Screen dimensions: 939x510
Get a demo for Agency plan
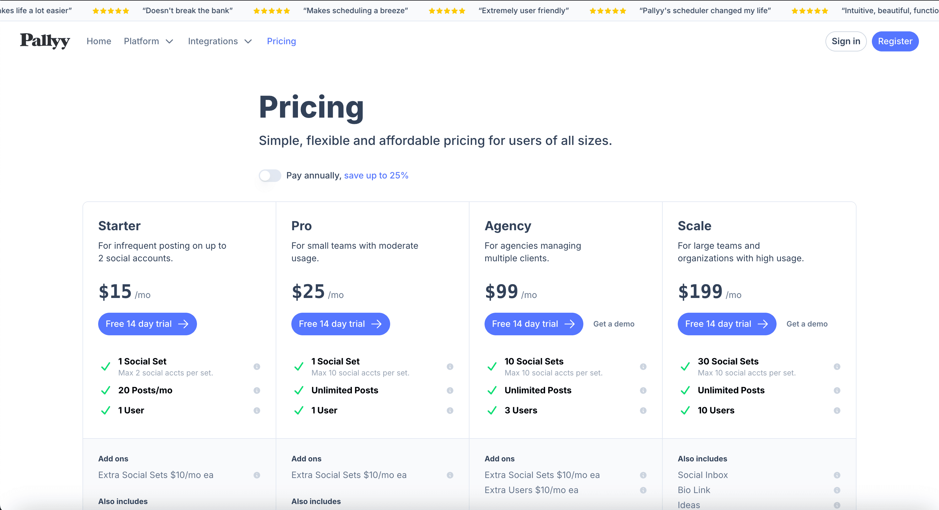click(x=614, y=324)
